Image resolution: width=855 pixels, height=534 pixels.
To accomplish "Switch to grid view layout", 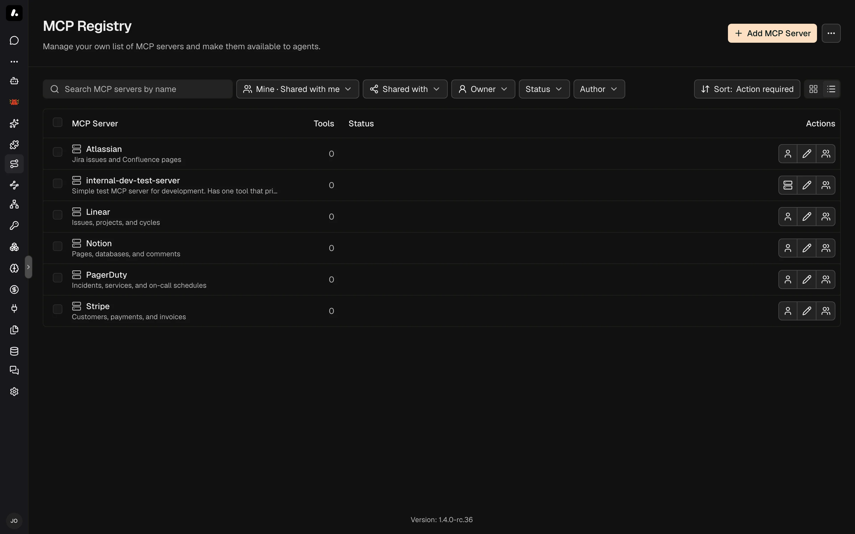I will tap(813, 89).
